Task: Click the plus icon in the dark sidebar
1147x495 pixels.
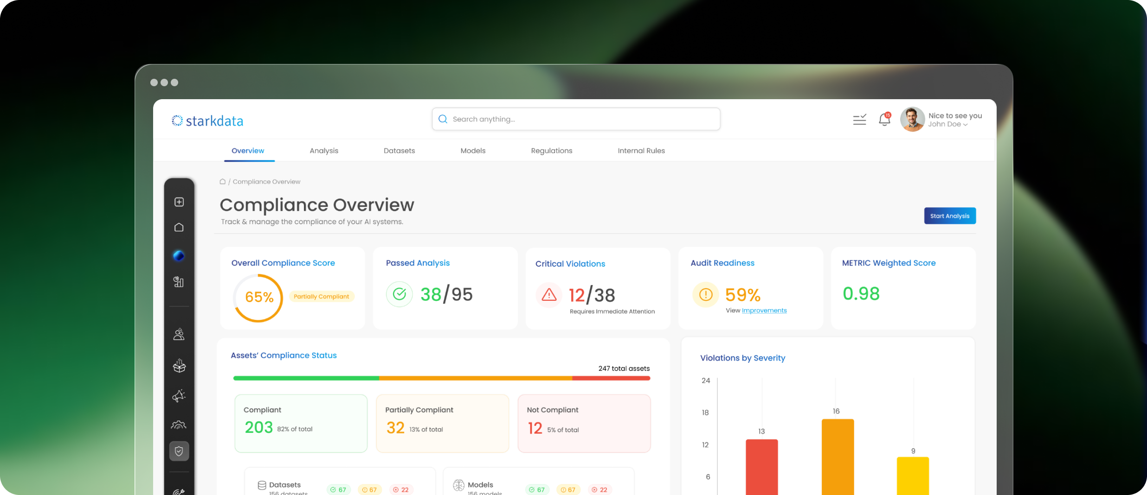Action: pyautogui.click(x=179, y=202)
